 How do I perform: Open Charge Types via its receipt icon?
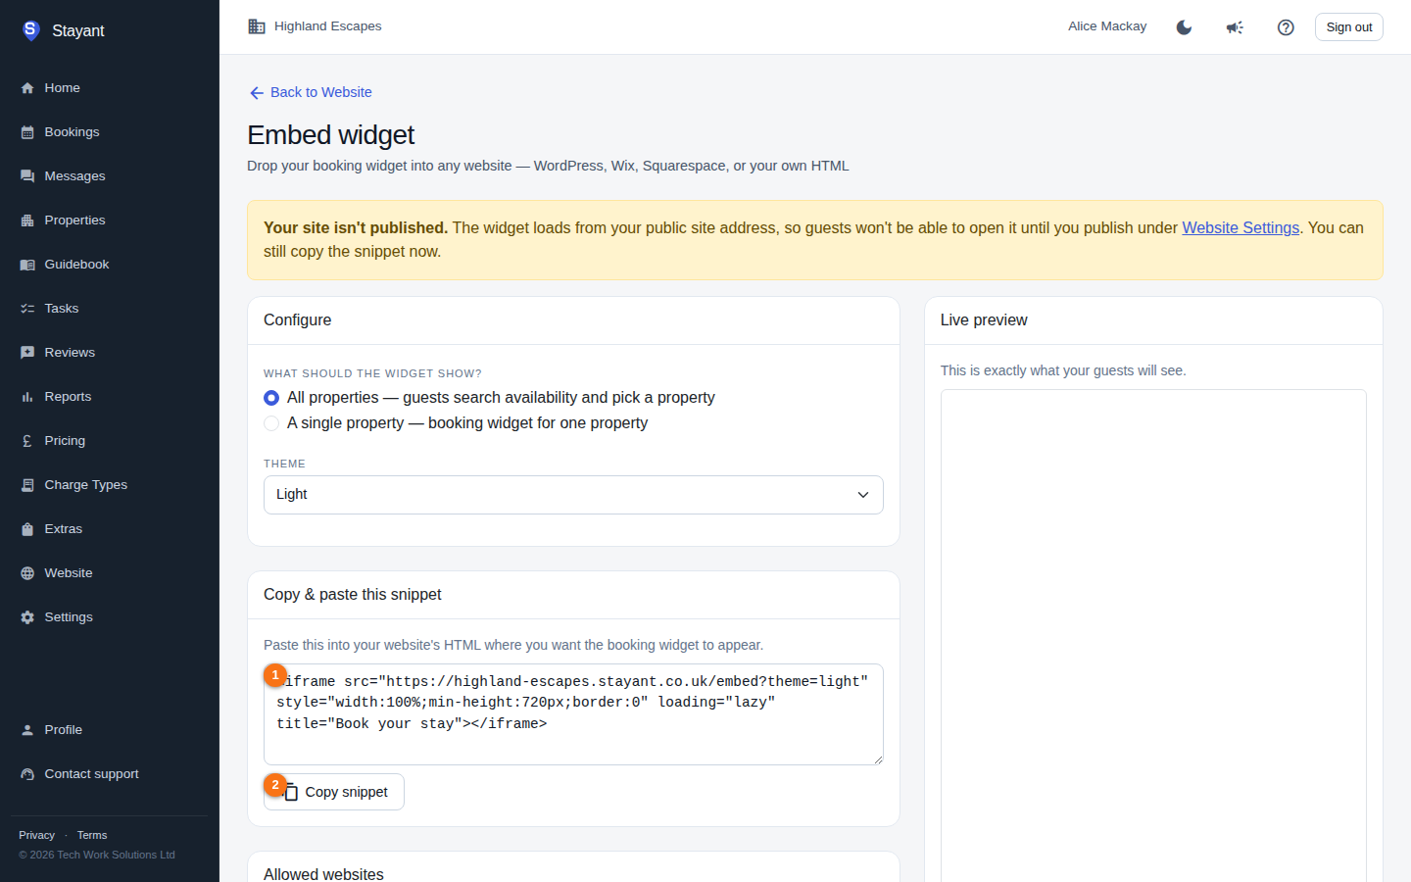27,485
